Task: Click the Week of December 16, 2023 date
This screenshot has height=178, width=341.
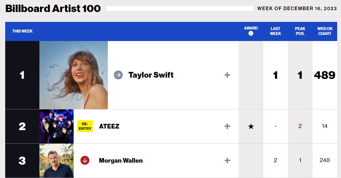Action: pyautogui.click(x=297, y=8)
